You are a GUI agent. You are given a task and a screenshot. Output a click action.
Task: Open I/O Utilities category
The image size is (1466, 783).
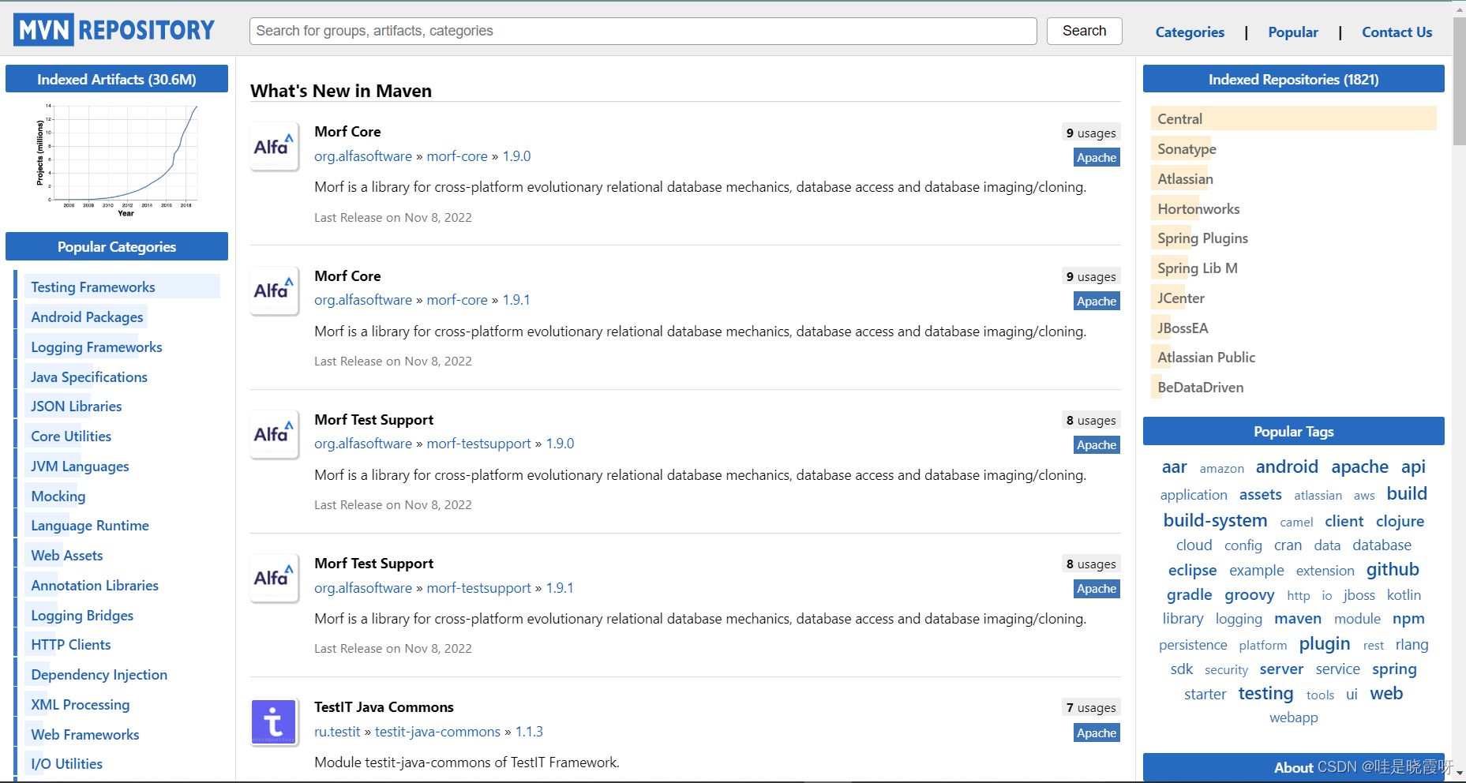67,764
